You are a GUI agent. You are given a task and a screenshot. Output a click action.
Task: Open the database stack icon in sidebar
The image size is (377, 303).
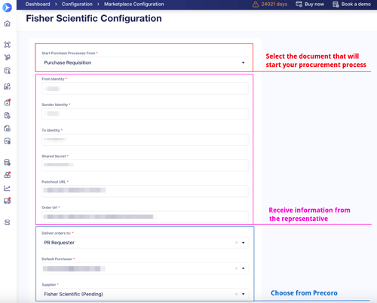(7, 223)
